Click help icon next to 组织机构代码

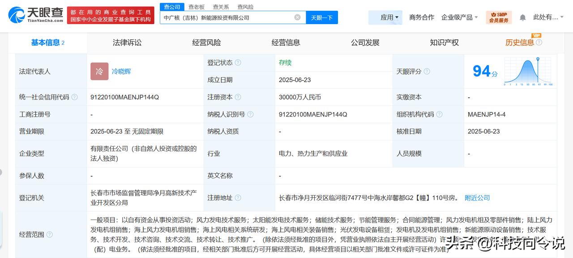tap(440, 114)
